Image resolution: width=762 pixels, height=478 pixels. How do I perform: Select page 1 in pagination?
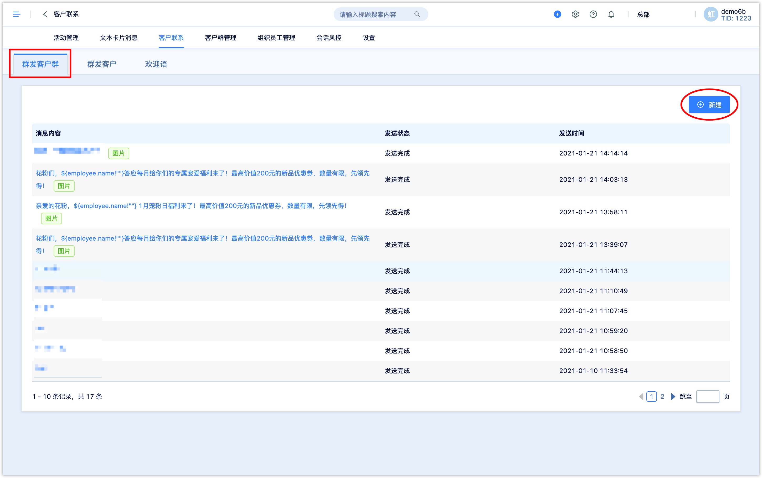pos(651,396)
